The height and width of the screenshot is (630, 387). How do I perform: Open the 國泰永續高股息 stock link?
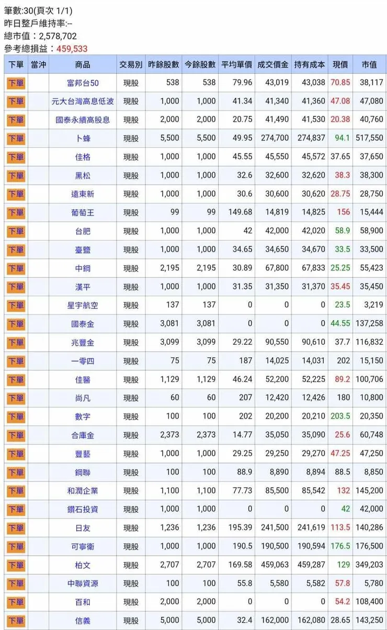point(83,120)
